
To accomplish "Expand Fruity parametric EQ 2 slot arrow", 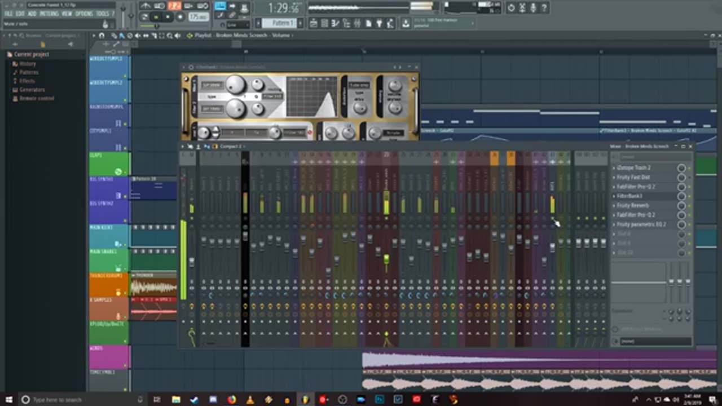I will 614,224.
